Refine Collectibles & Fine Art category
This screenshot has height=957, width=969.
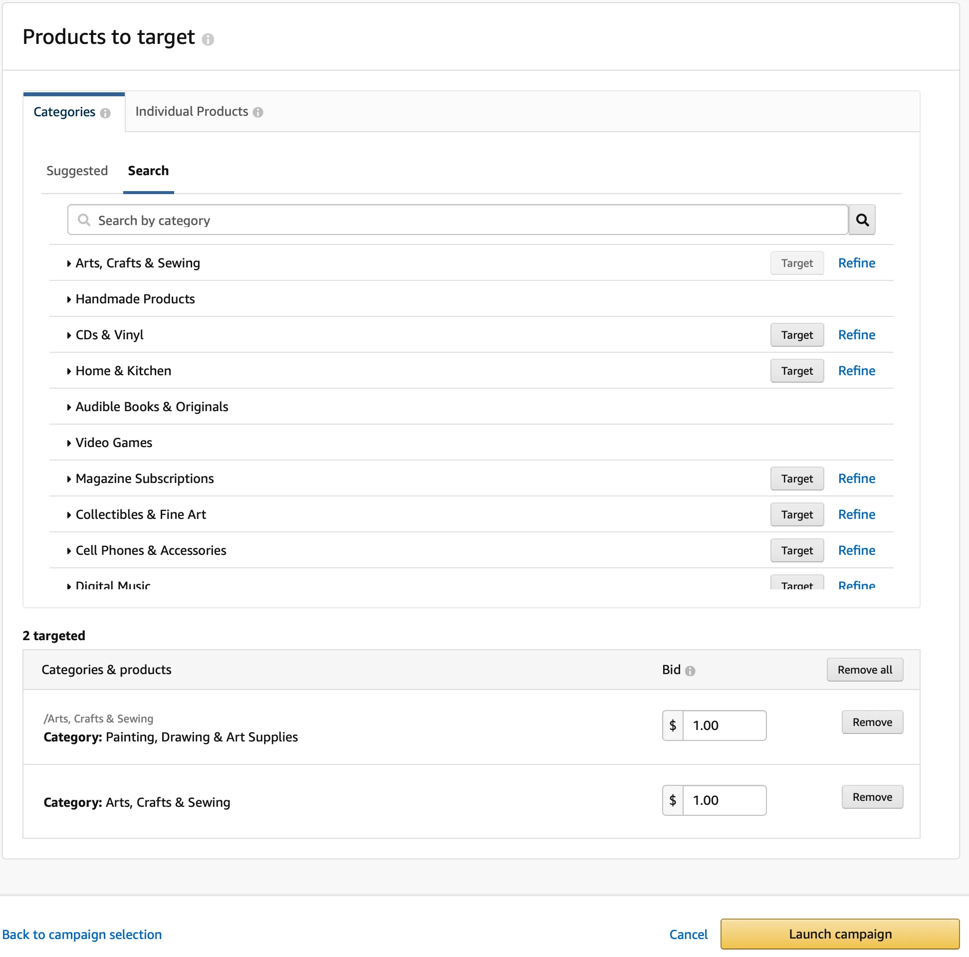tap(857, 514)
